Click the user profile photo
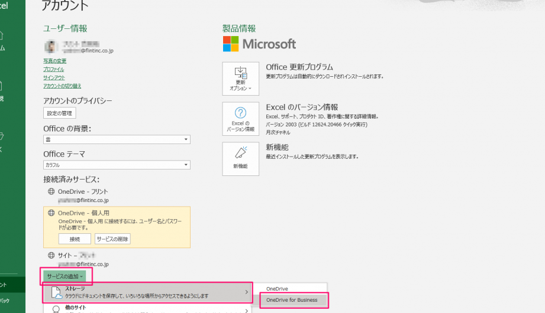The image size is (545, 313). [x=51, y=47]
